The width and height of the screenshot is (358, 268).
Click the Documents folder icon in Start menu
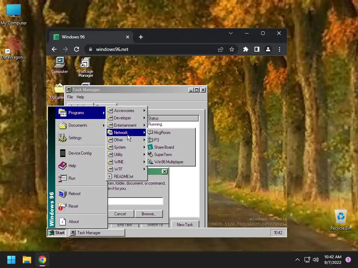[62, 125]
